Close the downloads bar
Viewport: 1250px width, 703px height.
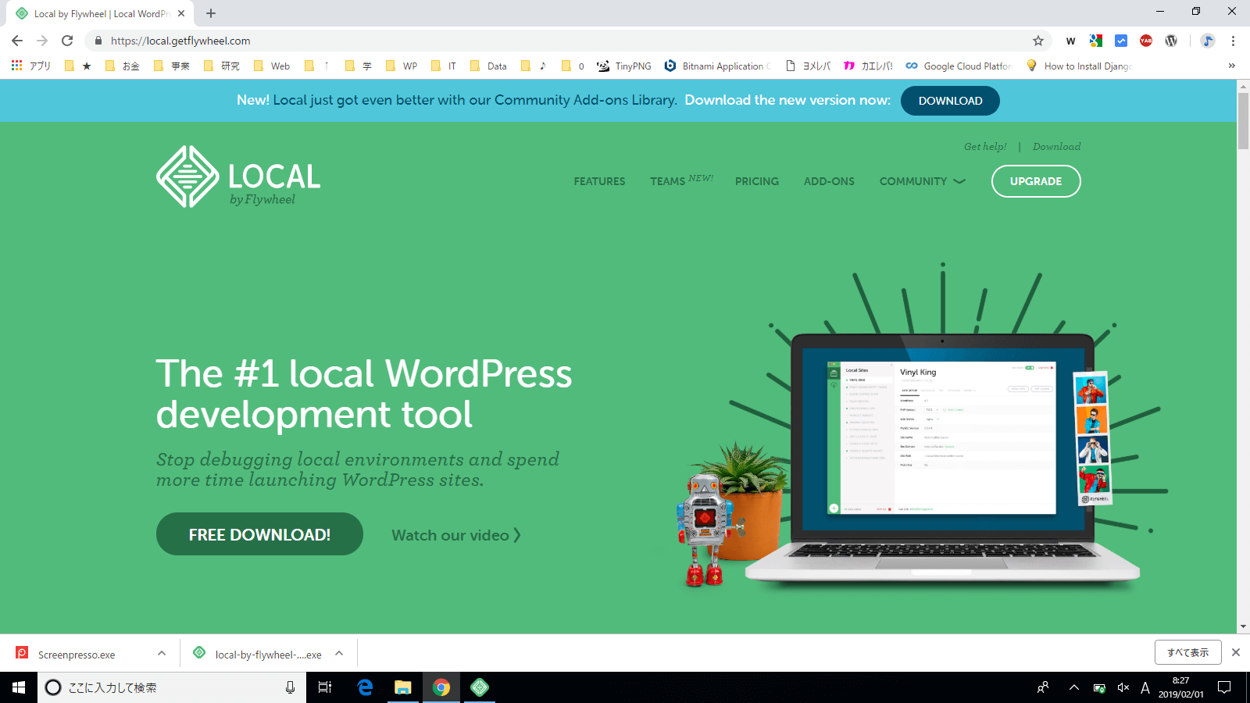pos(1235,652)
